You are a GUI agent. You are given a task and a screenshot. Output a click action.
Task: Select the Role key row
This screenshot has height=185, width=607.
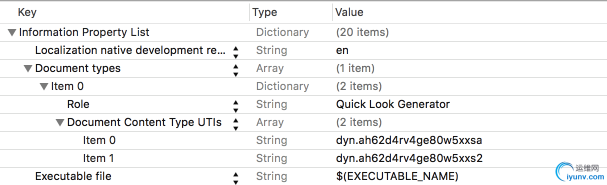coord(303,104)
